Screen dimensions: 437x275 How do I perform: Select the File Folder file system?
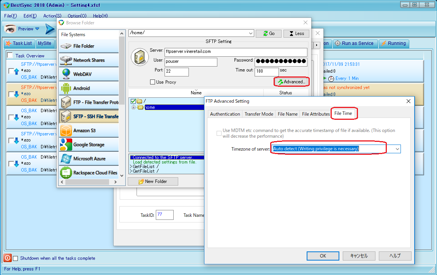click(x=89, y=46)
